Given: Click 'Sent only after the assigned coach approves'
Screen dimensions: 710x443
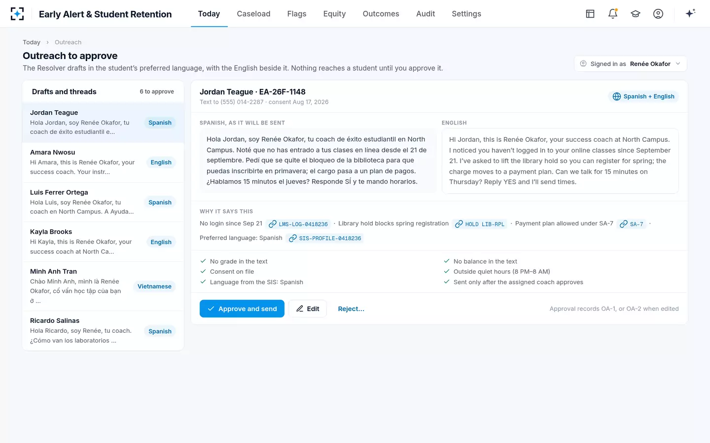Looking at the screenshot, I should (x=518, y=283).
